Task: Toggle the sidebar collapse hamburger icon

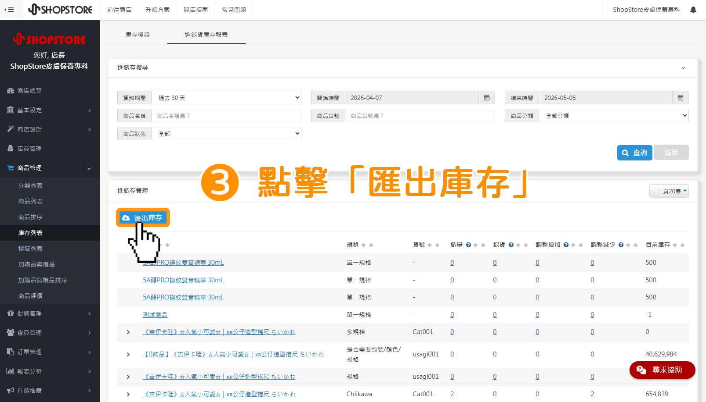Action: [9, 10]
